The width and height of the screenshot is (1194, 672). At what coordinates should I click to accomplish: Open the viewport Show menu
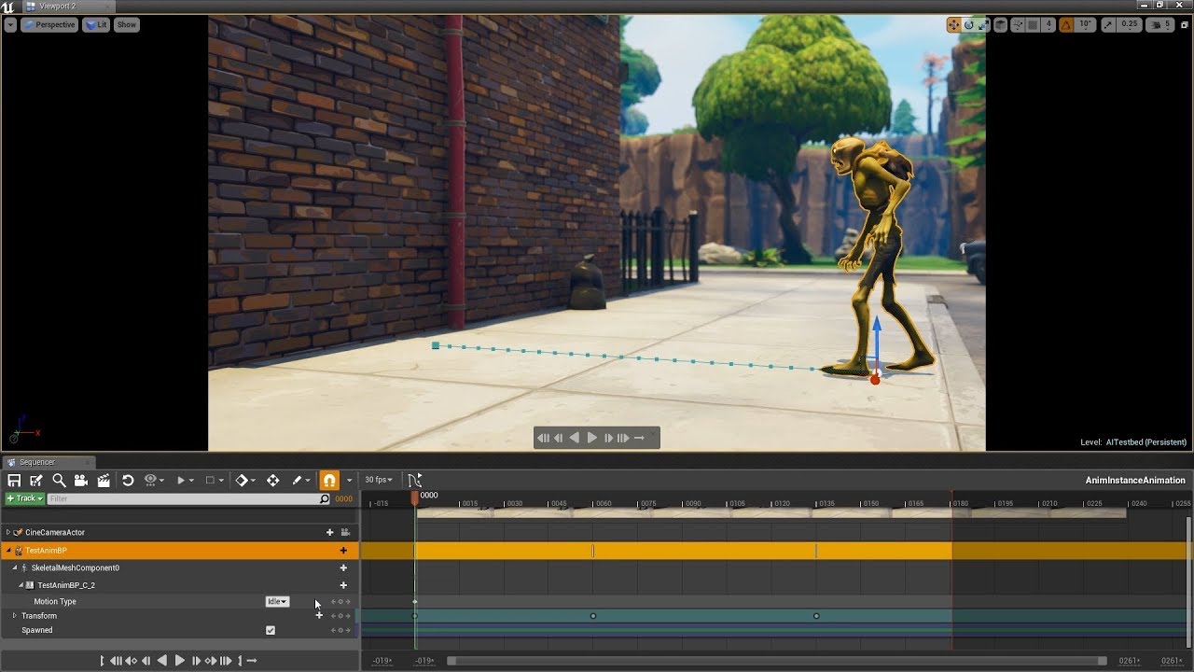[127, 24]
